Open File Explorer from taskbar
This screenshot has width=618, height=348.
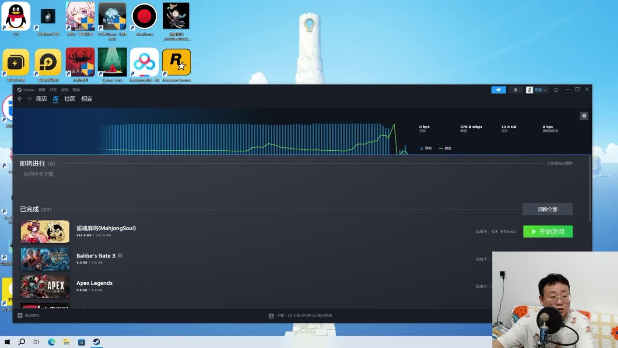67,342
